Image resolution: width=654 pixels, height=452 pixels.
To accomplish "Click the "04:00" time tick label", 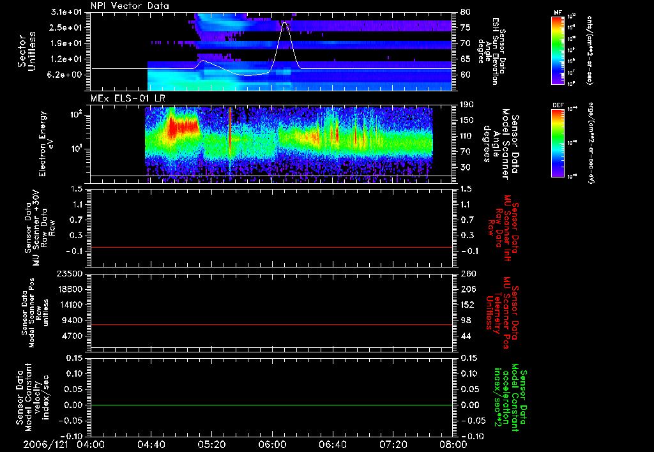I will pos(91,444).
